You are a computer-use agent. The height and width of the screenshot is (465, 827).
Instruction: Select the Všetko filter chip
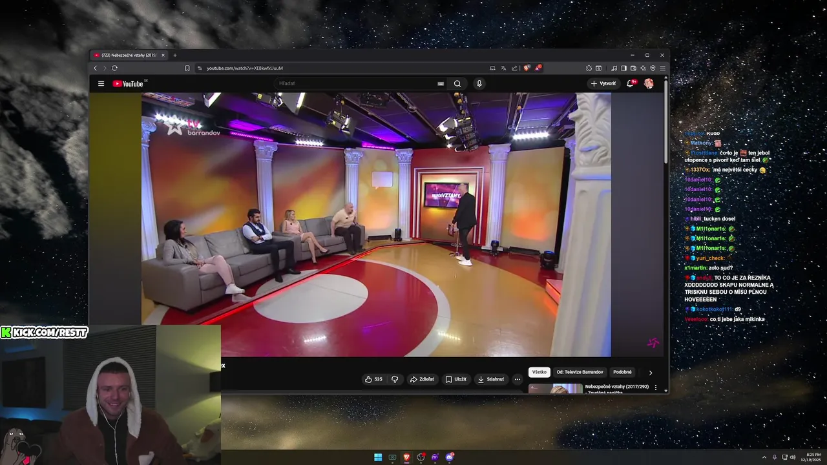coord(539,372)
